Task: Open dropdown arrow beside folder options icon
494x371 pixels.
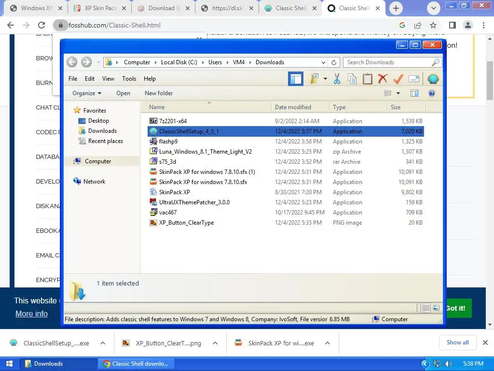Action: tap(325, 79)
